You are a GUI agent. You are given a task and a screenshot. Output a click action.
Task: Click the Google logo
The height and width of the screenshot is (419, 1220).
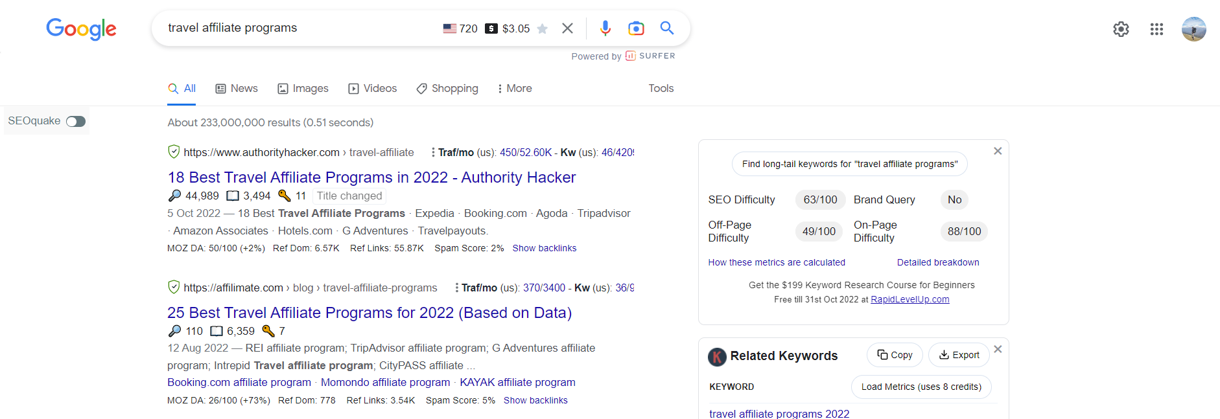click(81, 28)
